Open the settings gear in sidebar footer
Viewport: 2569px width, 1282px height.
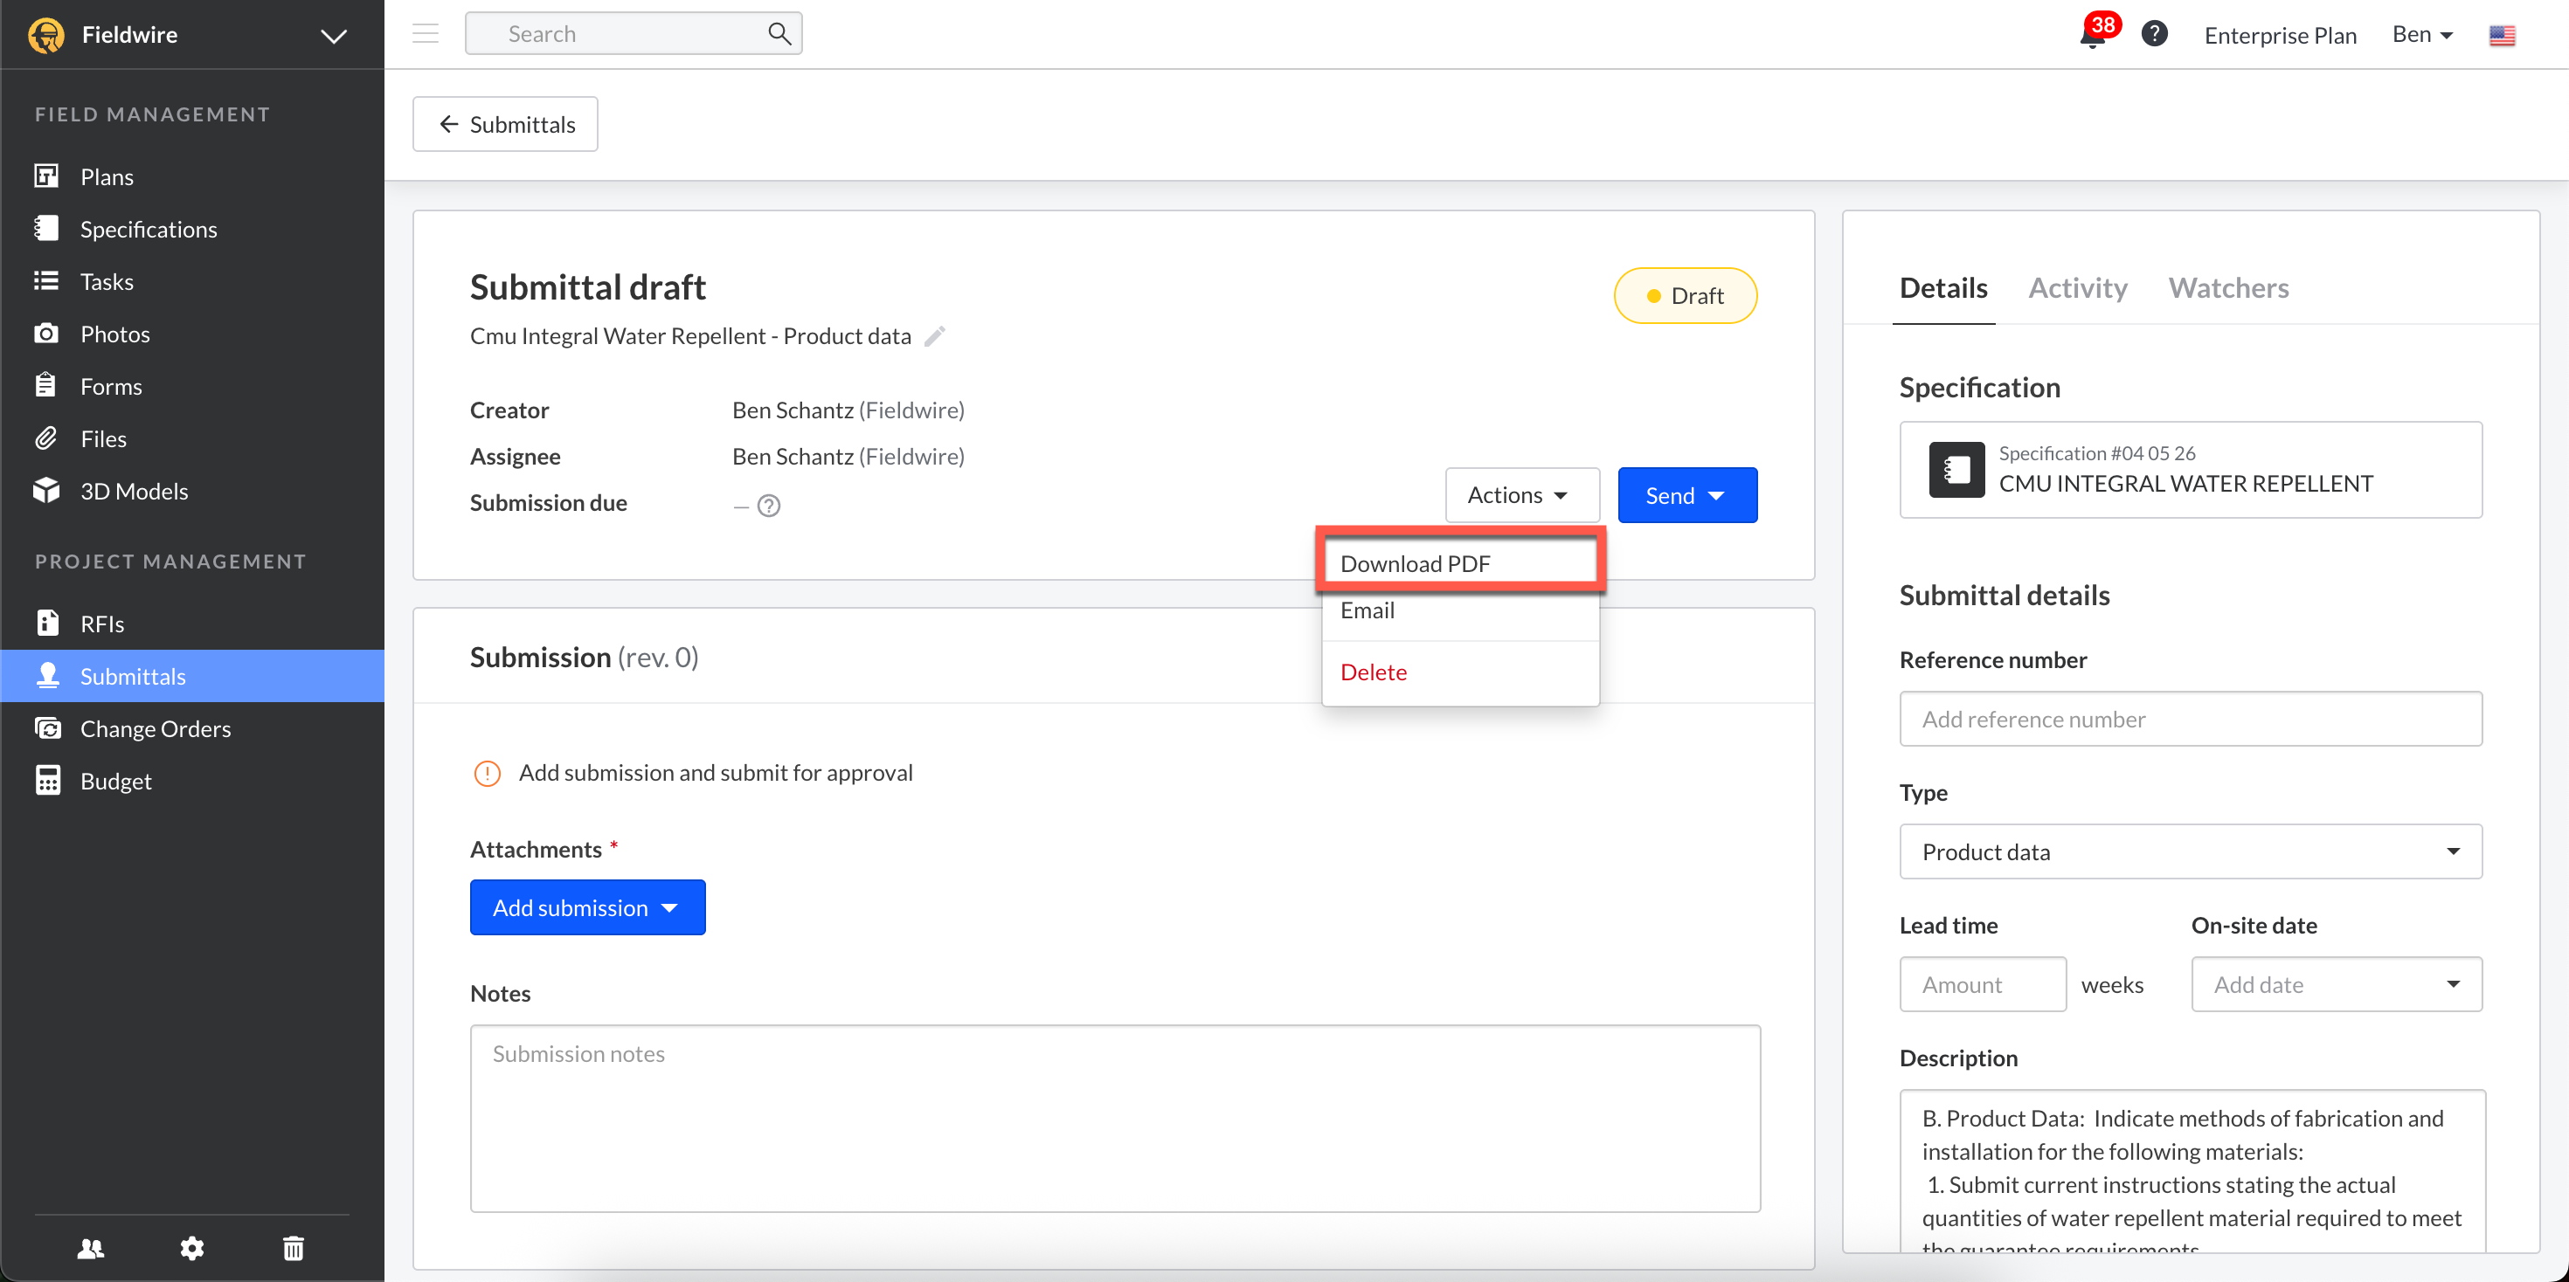tap(191, 1247)
